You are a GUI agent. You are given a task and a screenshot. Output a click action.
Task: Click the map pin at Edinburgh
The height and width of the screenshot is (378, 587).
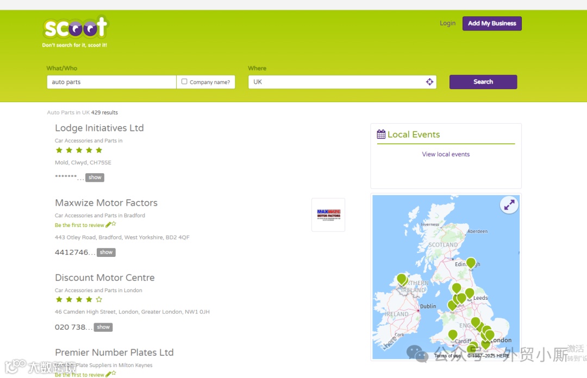click(x=471, y=263)
